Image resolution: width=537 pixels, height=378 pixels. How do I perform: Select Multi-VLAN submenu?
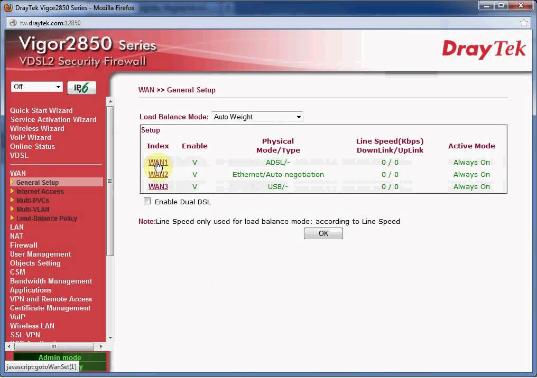[x=33, y=210]
